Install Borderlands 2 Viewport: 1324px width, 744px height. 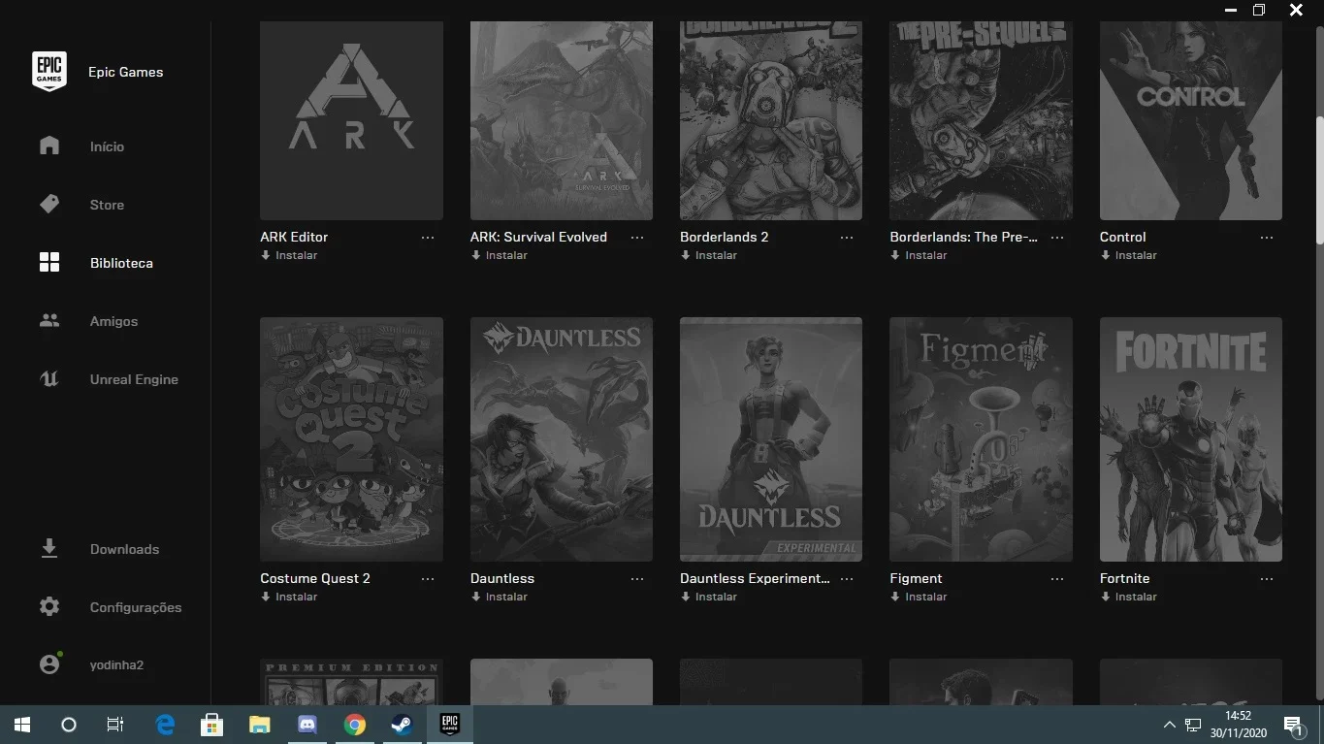pos(708,255)
